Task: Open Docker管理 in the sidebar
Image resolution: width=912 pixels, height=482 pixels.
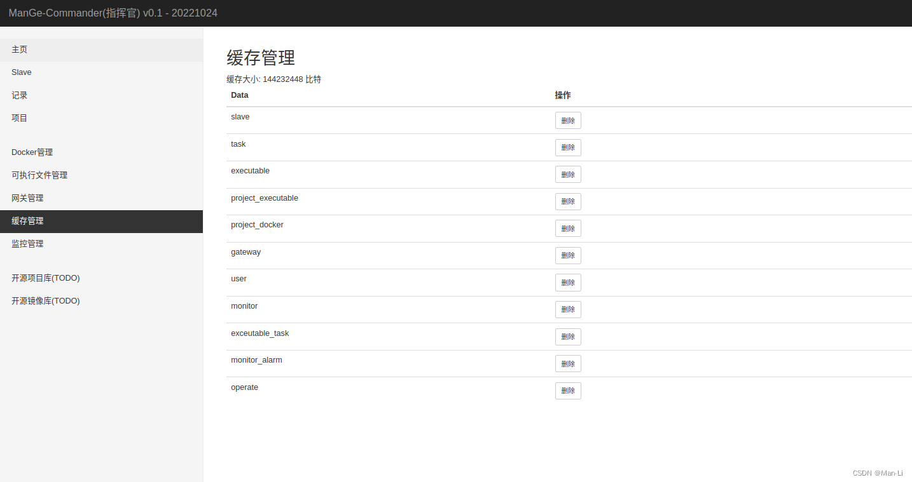Action: 101,152
